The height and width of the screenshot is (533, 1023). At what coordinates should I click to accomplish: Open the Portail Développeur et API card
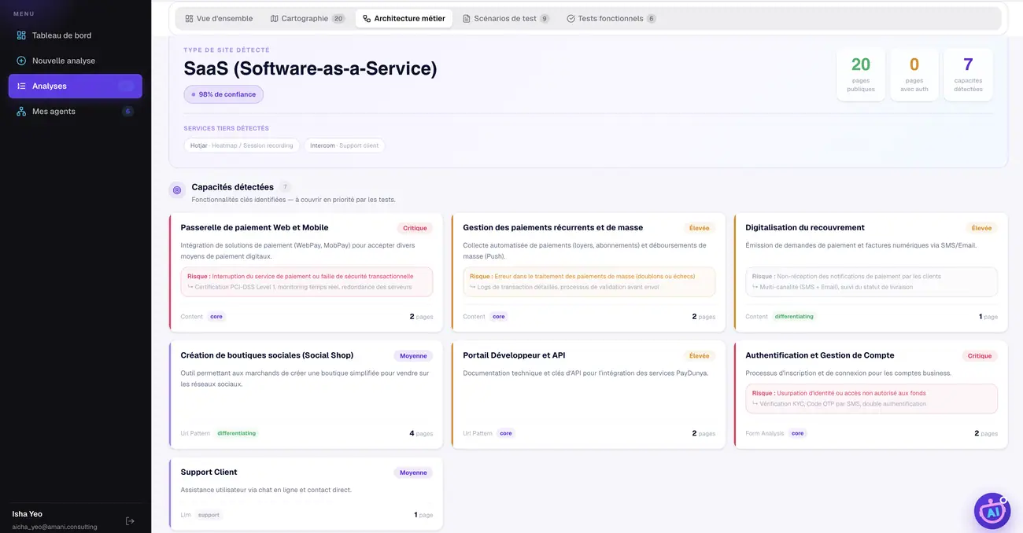pyautogui.click(x=589, y=395)
